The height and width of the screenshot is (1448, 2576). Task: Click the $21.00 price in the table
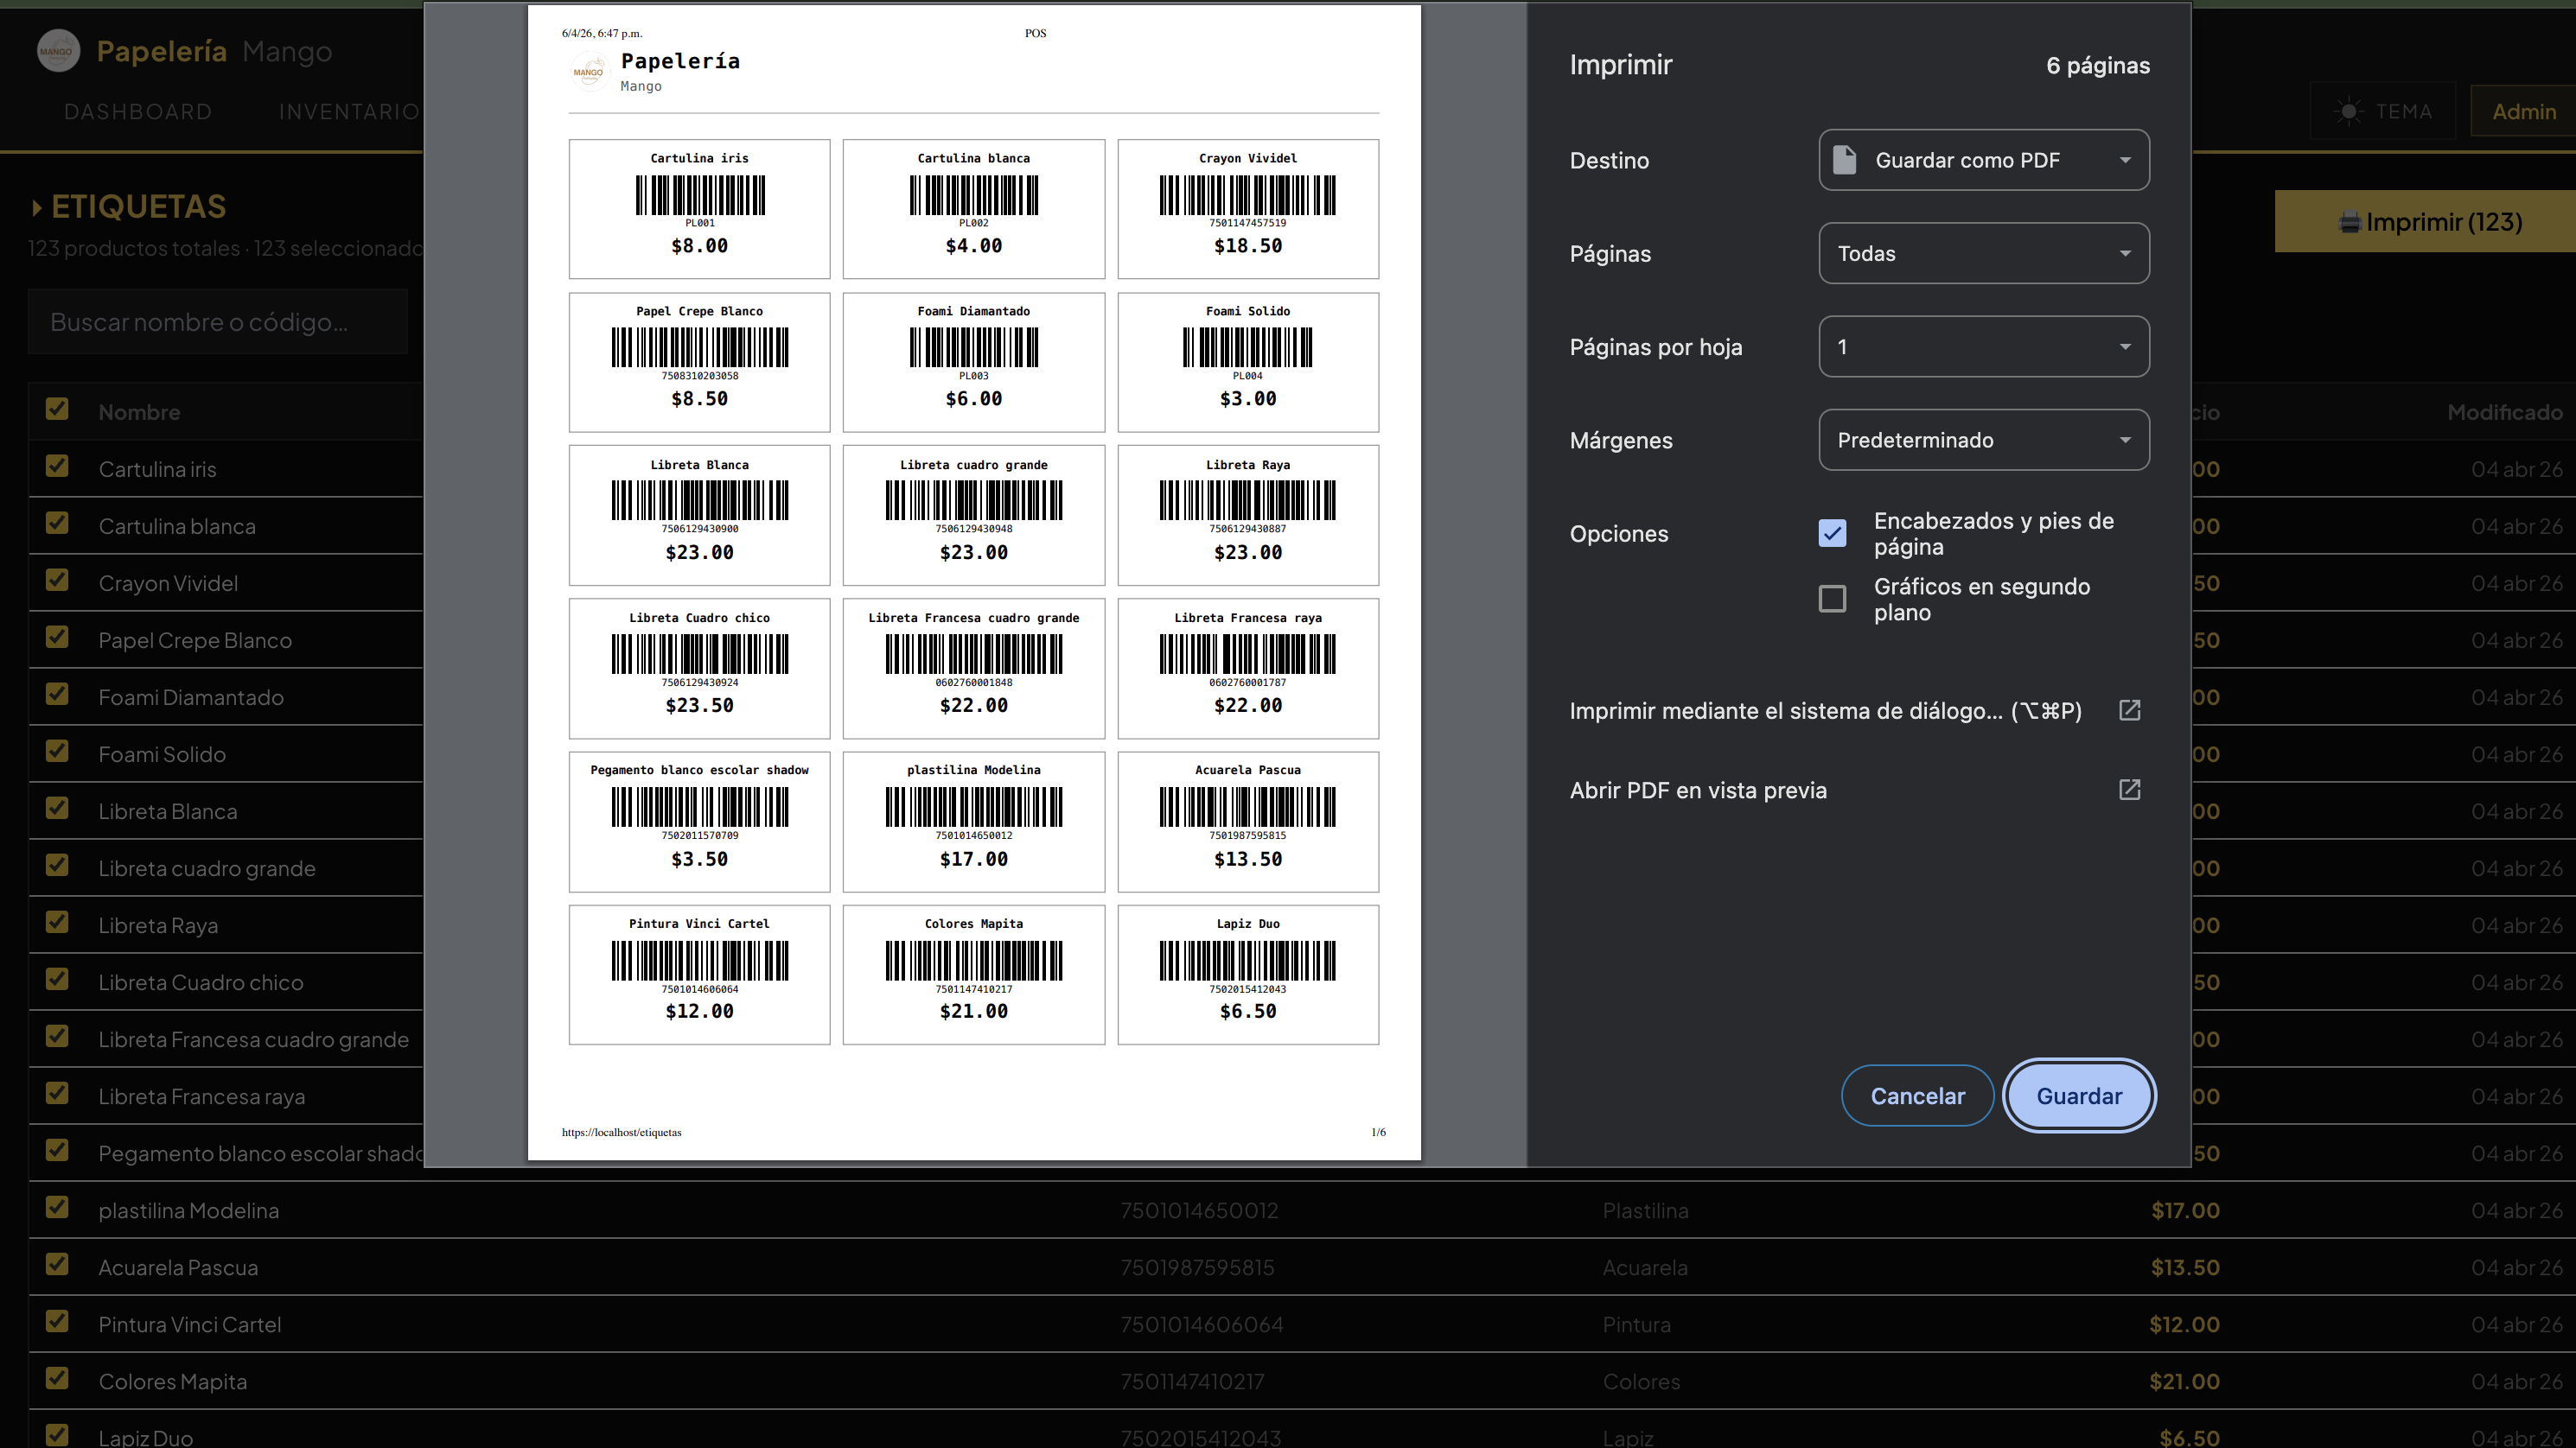click(x=2184, y=1381)
